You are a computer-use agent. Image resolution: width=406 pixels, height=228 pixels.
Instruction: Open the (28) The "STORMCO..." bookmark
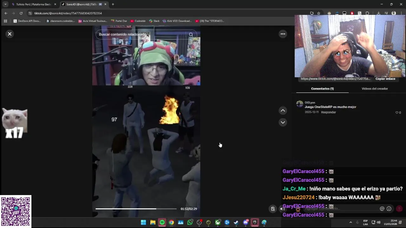210,21
